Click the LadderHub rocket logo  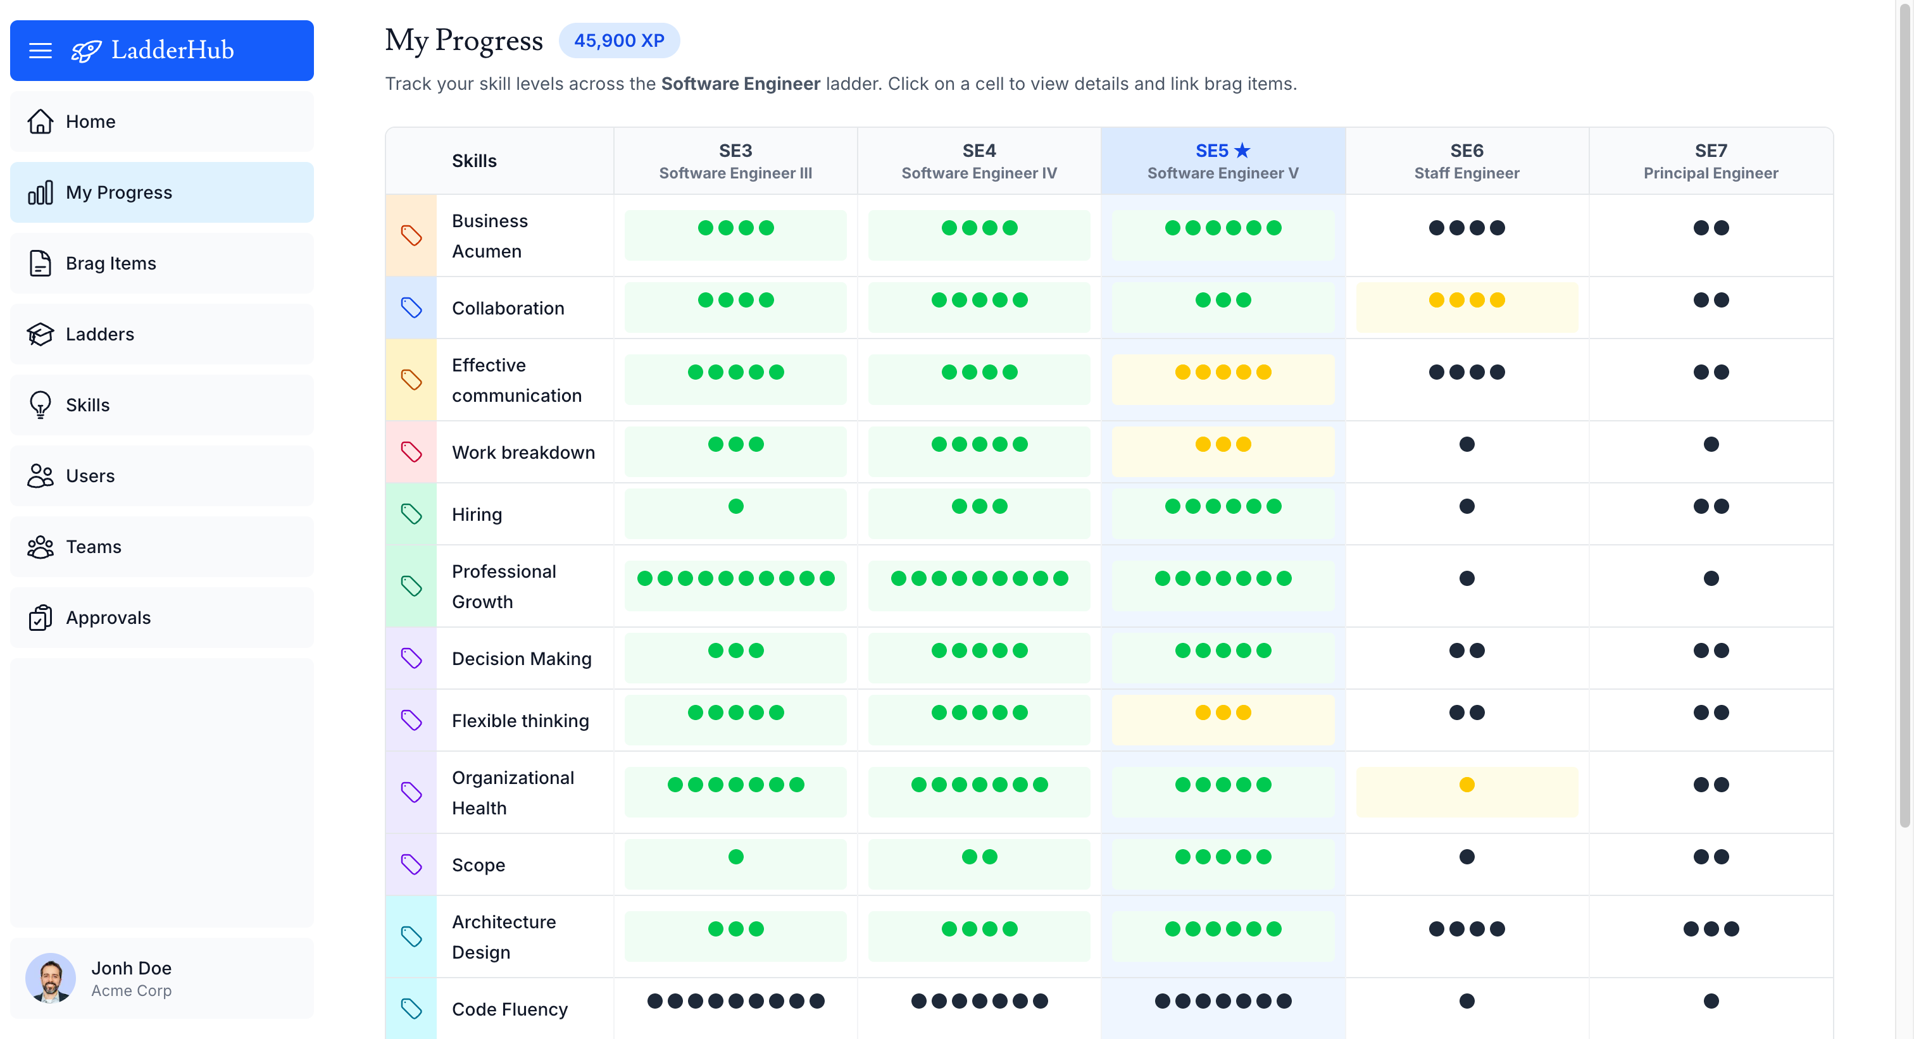click(85, 50)
